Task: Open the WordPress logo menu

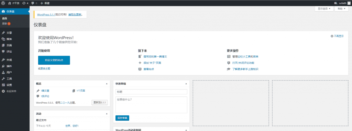Action: pyautogui.click(x=3, y=3)
